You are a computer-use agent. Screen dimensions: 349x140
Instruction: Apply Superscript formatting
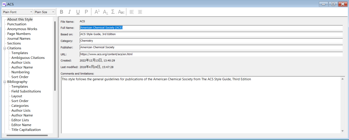pyautogui.click(x=97, y=12)
